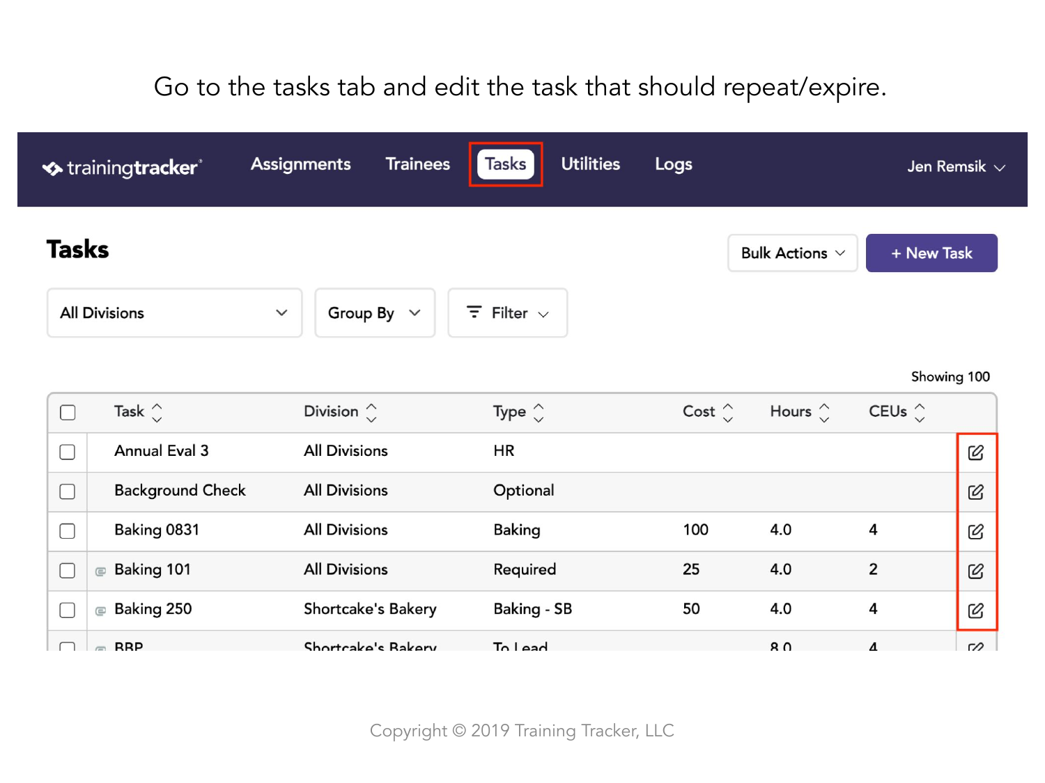The image size is (1045, 783).
Task: Check the Background Check row checkbox
Action: (68, 492)
